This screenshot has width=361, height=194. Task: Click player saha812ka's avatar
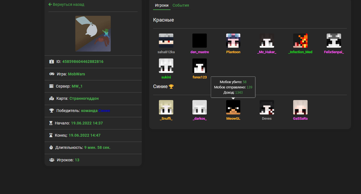(166, 41)
